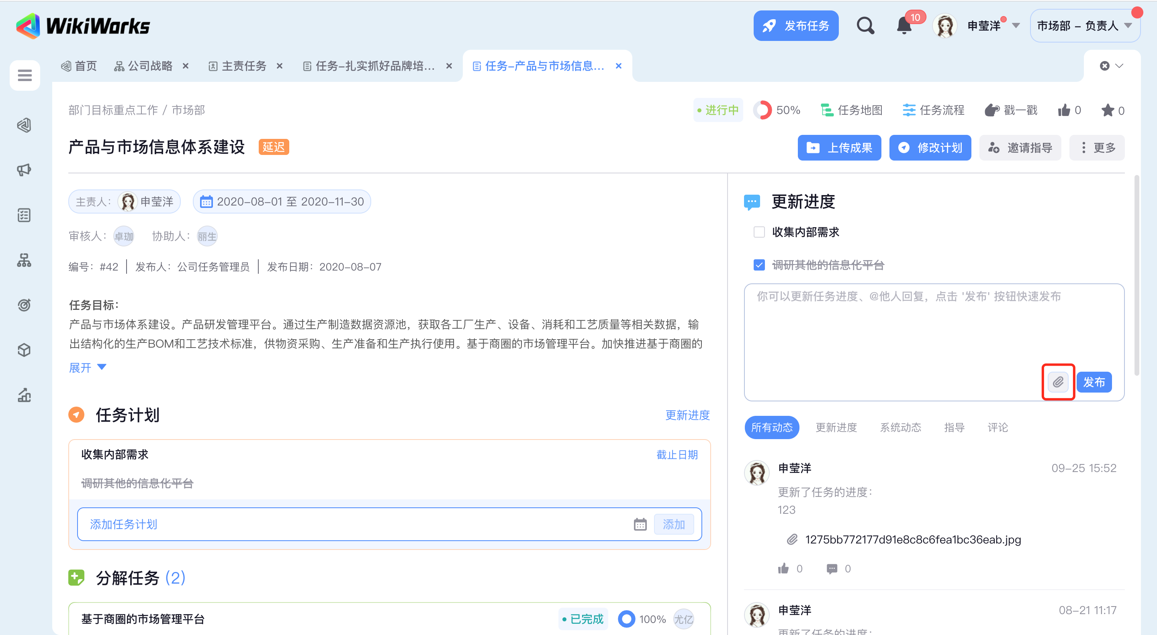Switch to the 公司战略 tab
Viewport: 1157px width, 635px height.
point(149,66)
